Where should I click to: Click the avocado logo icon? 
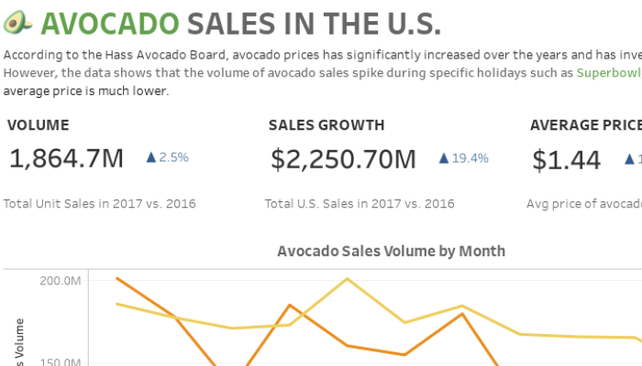(x=17, y=22)
